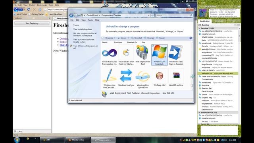This screenshot has height=143, width=254.
Task: Open Get new programs online at Windows Marketplace
Action: tap(85, 35)
